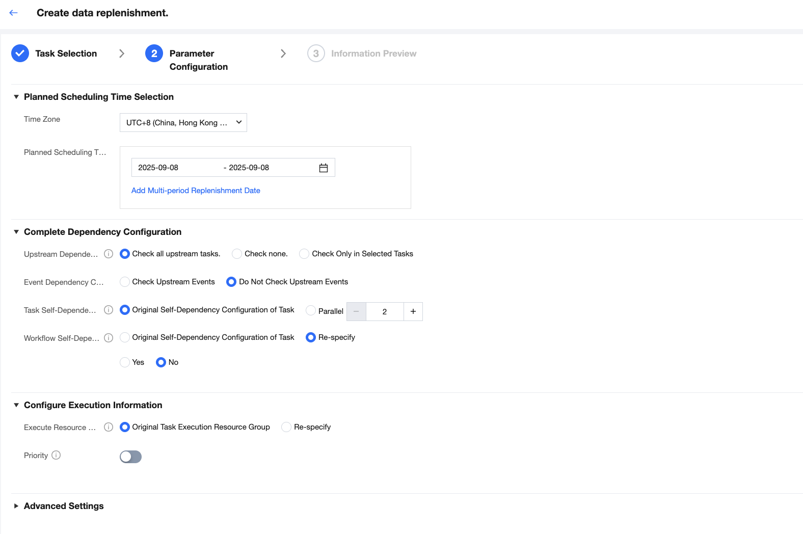Image resolution: width=803 pixels, height=534 pixels.
Task: Select the Check none radio option
Action: 237,254
